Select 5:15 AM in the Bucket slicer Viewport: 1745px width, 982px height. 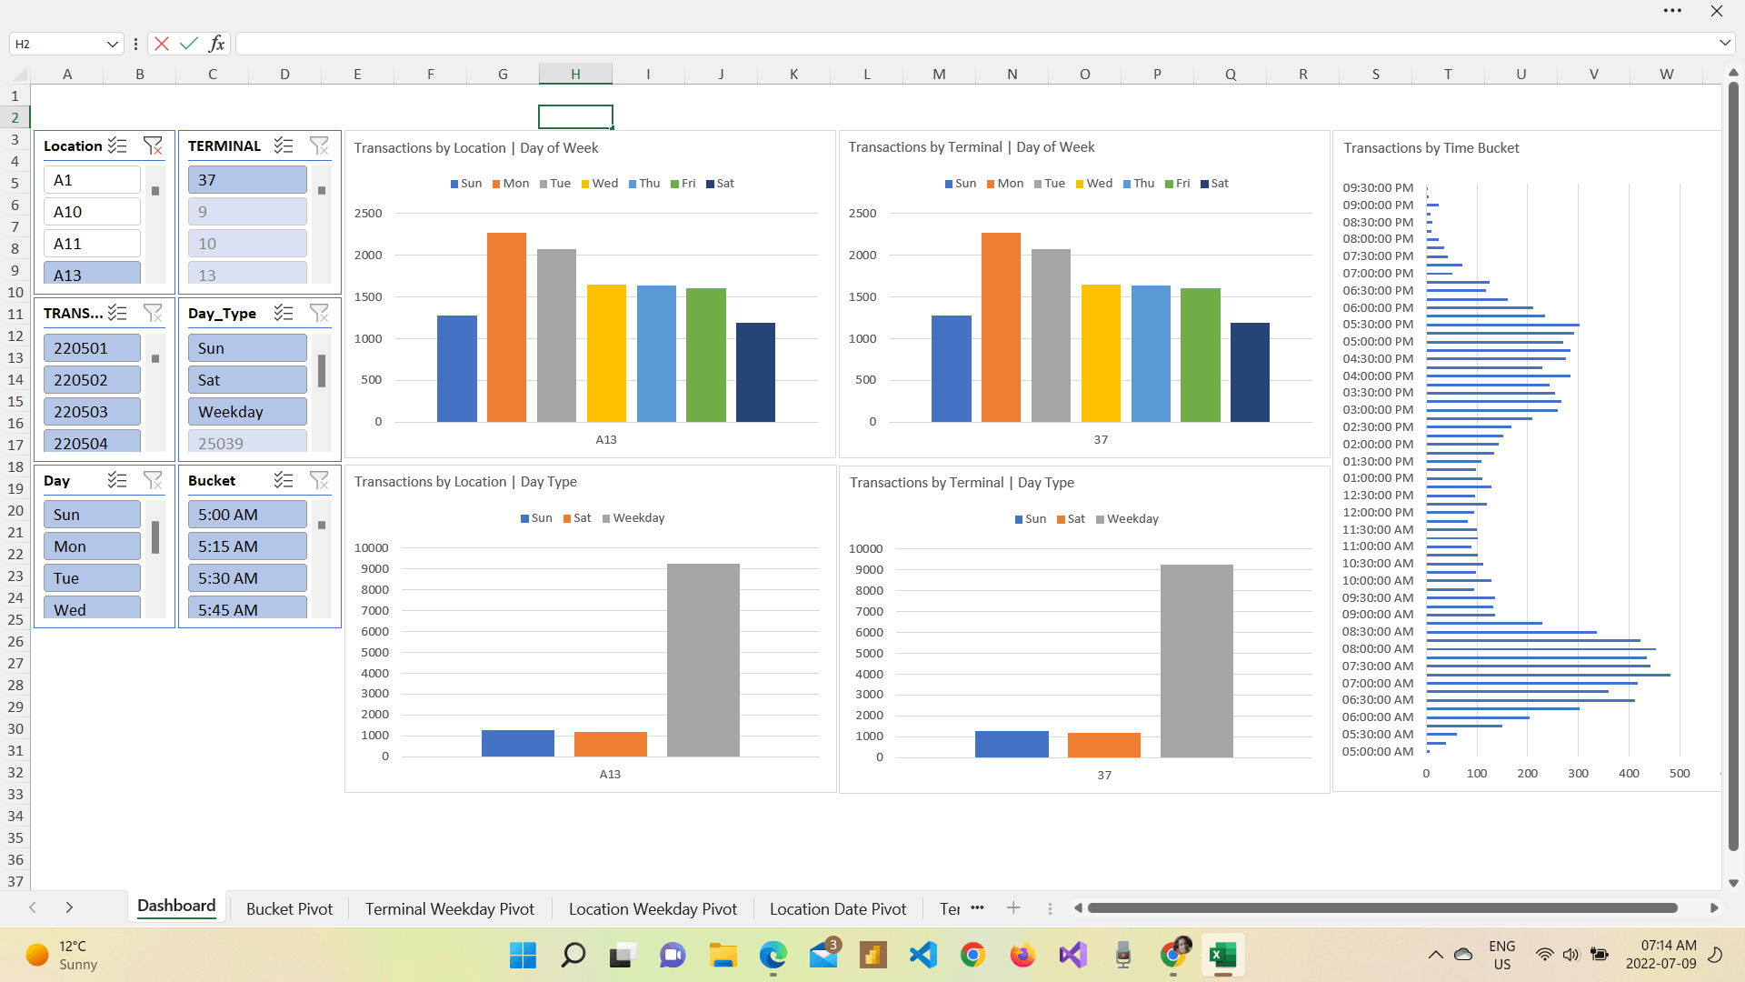(x=247, y=546)
